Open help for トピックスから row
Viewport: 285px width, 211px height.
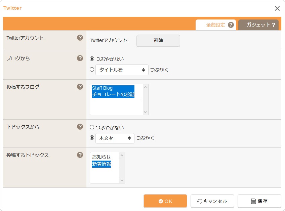pos(80,127)
